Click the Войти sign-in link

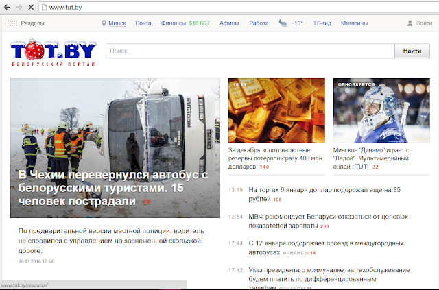[424, 23]
